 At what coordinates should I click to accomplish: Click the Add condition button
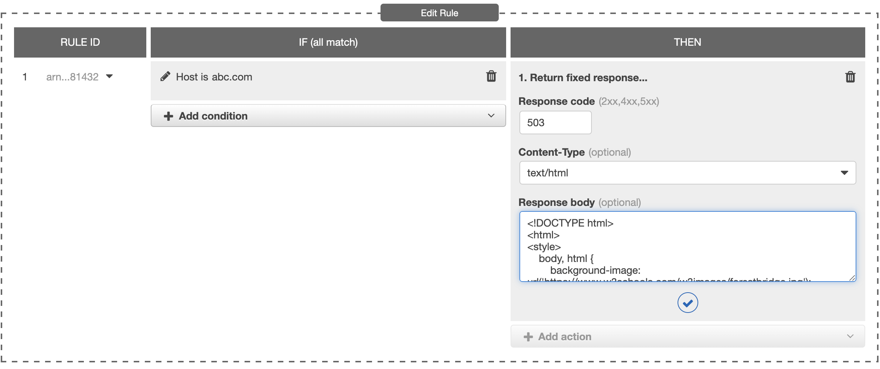pyautogui.click(x=328, y=115)
